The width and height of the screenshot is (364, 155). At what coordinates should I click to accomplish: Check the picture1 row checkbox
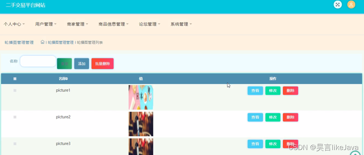tap(15, 90)
